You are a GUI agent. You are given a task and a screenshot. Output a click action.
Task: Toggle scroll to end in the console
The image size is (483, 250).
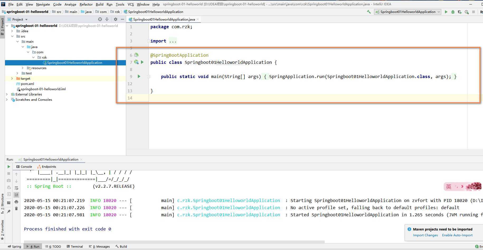[x=16, y=195]
